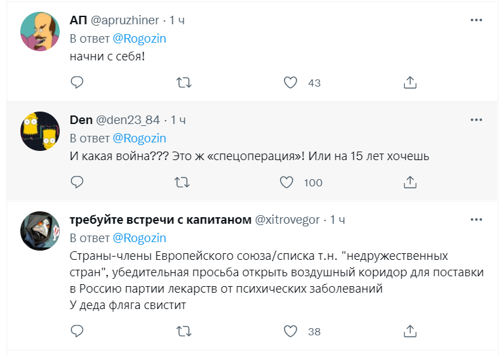
Task: Reply to Den's tweet
Action: (77, 182)
